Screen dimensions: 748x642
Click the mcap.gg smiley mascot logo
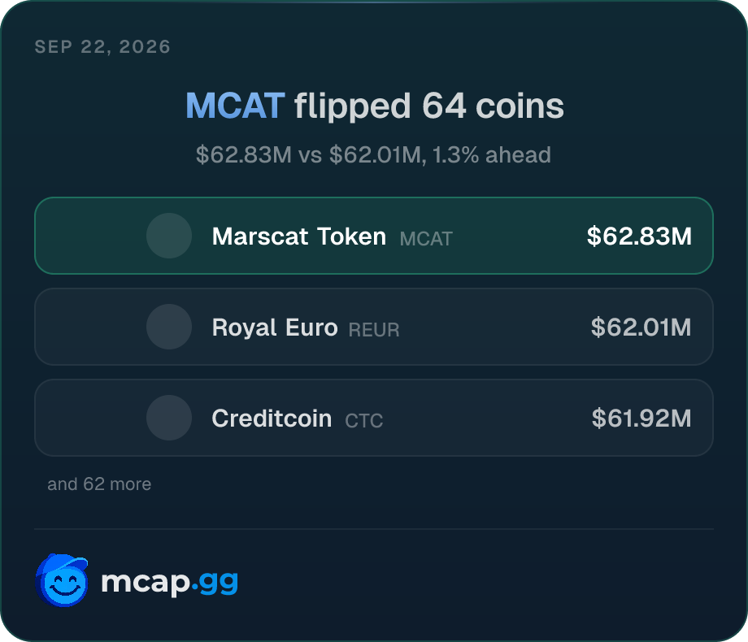[x=62, y=580]
